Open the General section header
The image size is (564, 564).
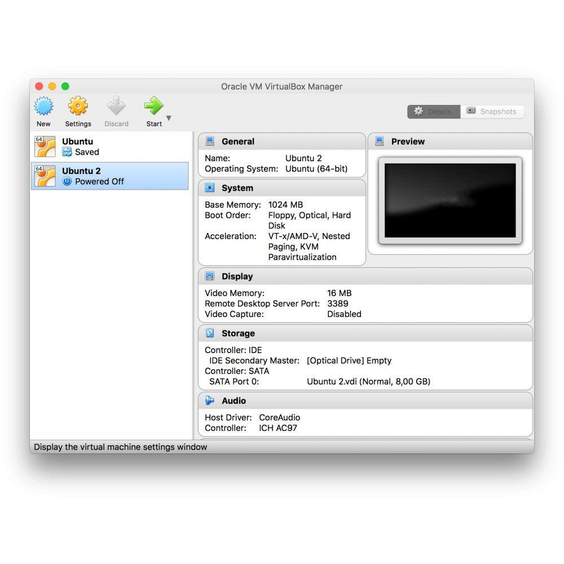282,142
